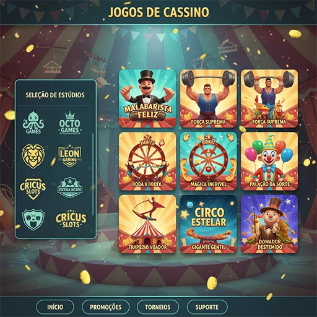Viewport: 317px width, 317px height.
Task: Open the Circo Estelar Gigante Gentil game
Action: pos(208,224)
